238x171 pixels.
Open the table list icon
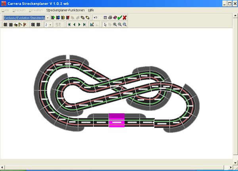click(105, 18)
